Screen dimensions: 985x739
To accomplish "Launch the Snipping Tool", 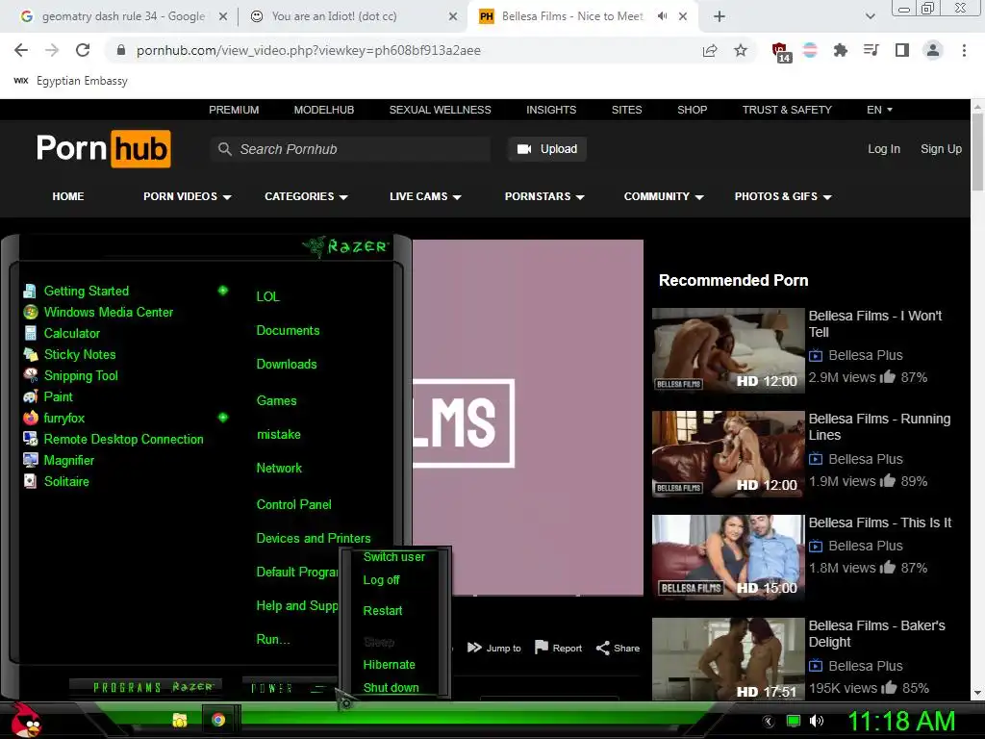I will [x=70, y=376].
